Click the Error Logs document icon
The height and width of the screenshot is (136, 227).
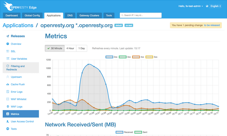(8, 91)
